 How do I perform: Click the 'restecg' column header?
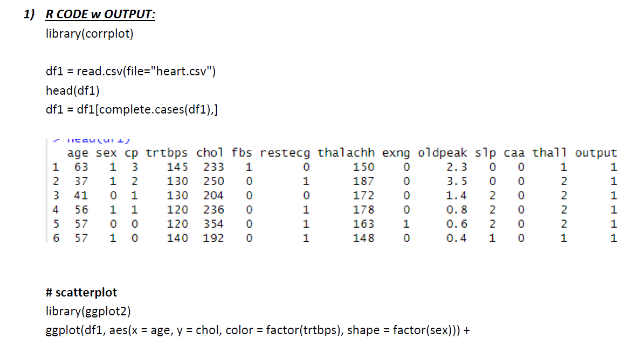285,153
